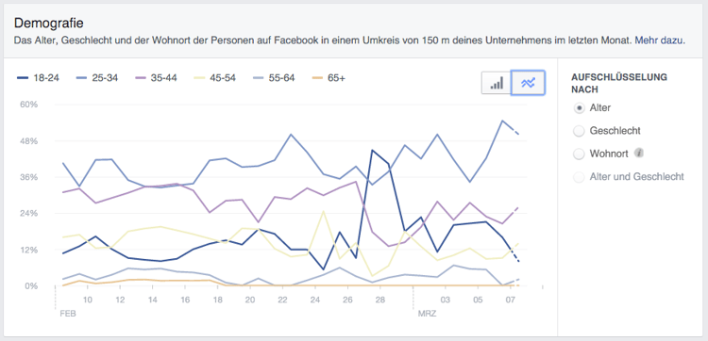Click the 07 date label on axis
This screenshot has height=341, width=708.
[x=510, y=300]
